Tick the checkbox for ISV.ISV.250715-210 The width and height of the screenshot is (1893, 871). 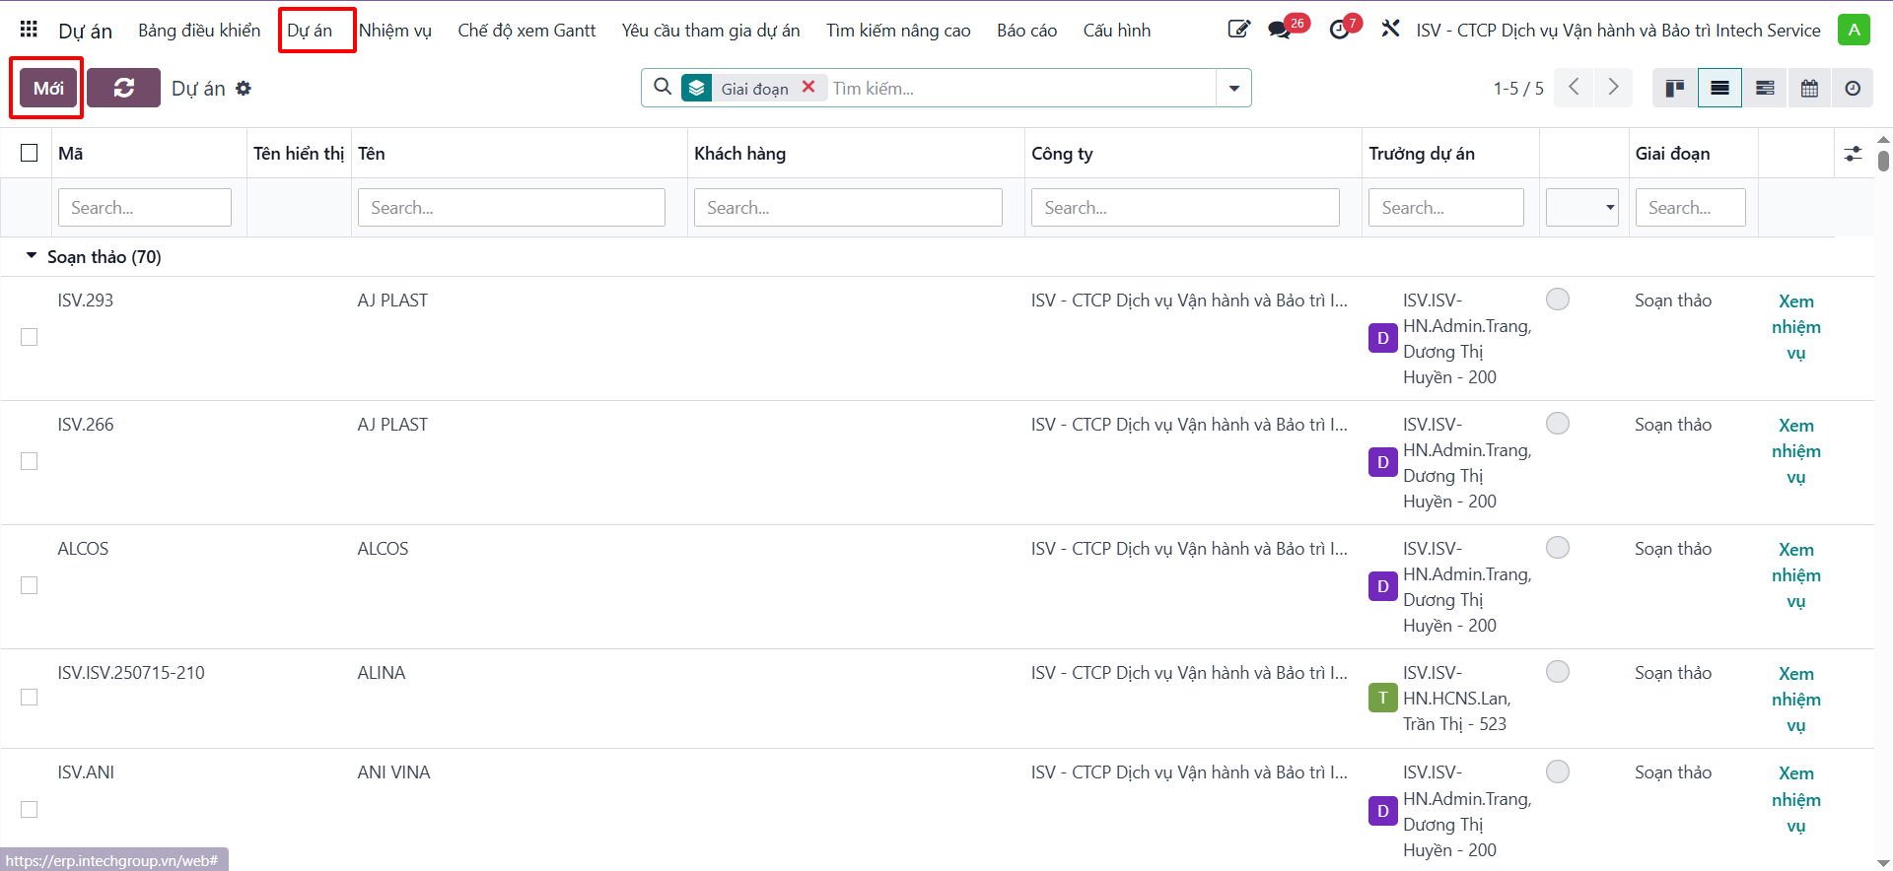pos(30,697)
